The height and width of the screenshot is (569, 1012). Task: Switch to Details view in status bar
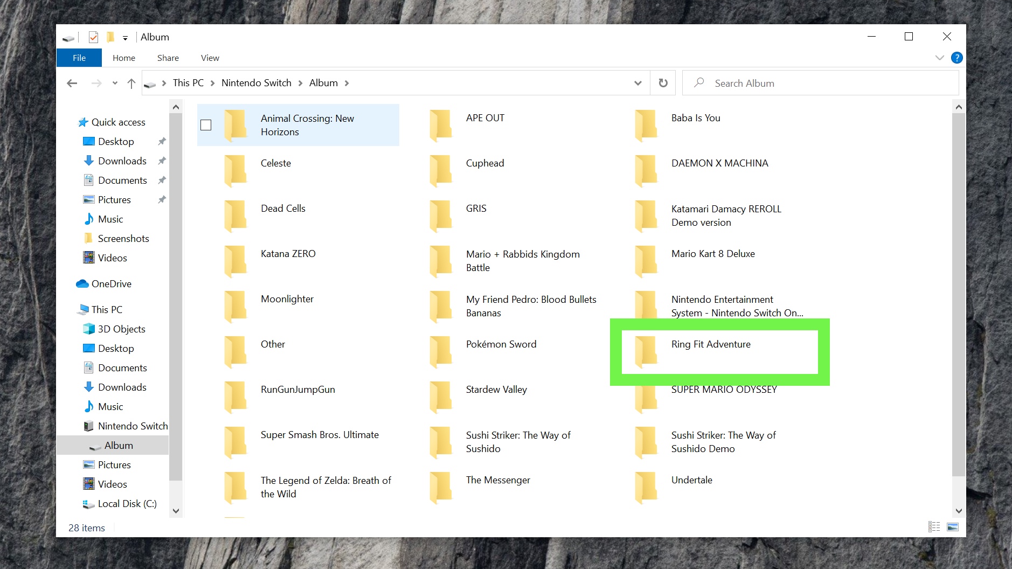[x=934, y=527]
